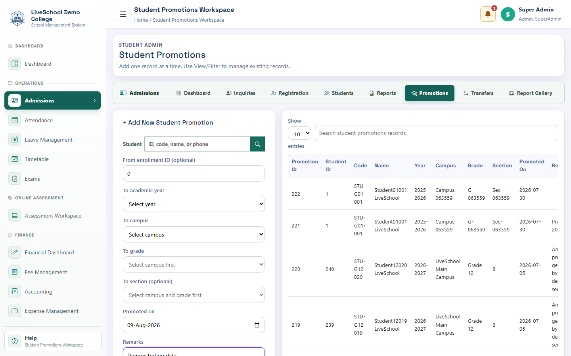This screenshot has width=571, height=356.
Task: Click the Reports tab icon
Action: 372,93
